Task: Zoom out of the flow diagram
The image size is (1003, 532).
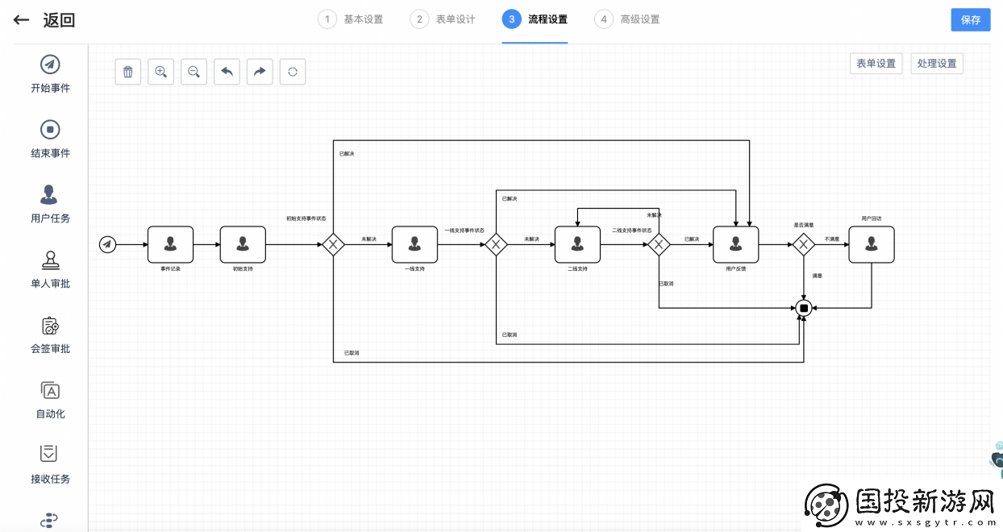Action: click(194, 72)
